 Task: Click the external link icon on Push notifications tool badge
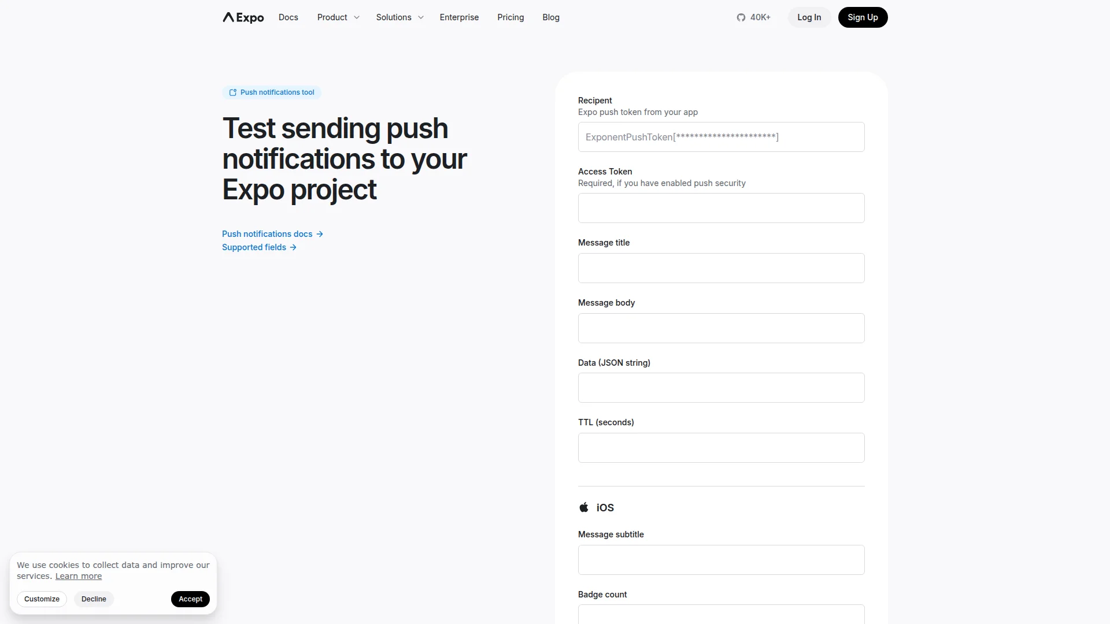[232, 92]
